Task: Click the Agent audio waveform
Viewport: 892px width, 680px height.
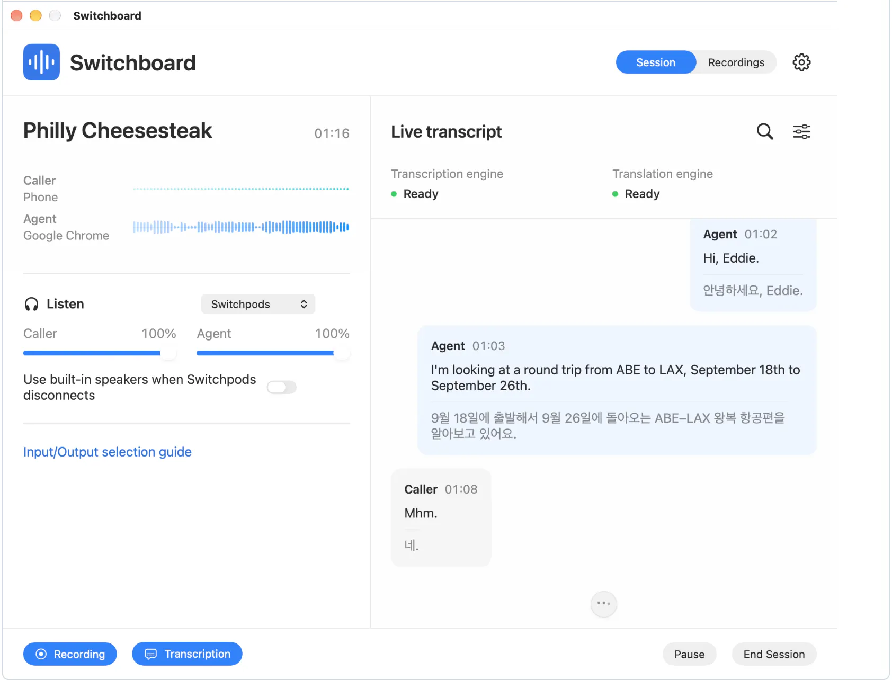Action: click(241, 227)
